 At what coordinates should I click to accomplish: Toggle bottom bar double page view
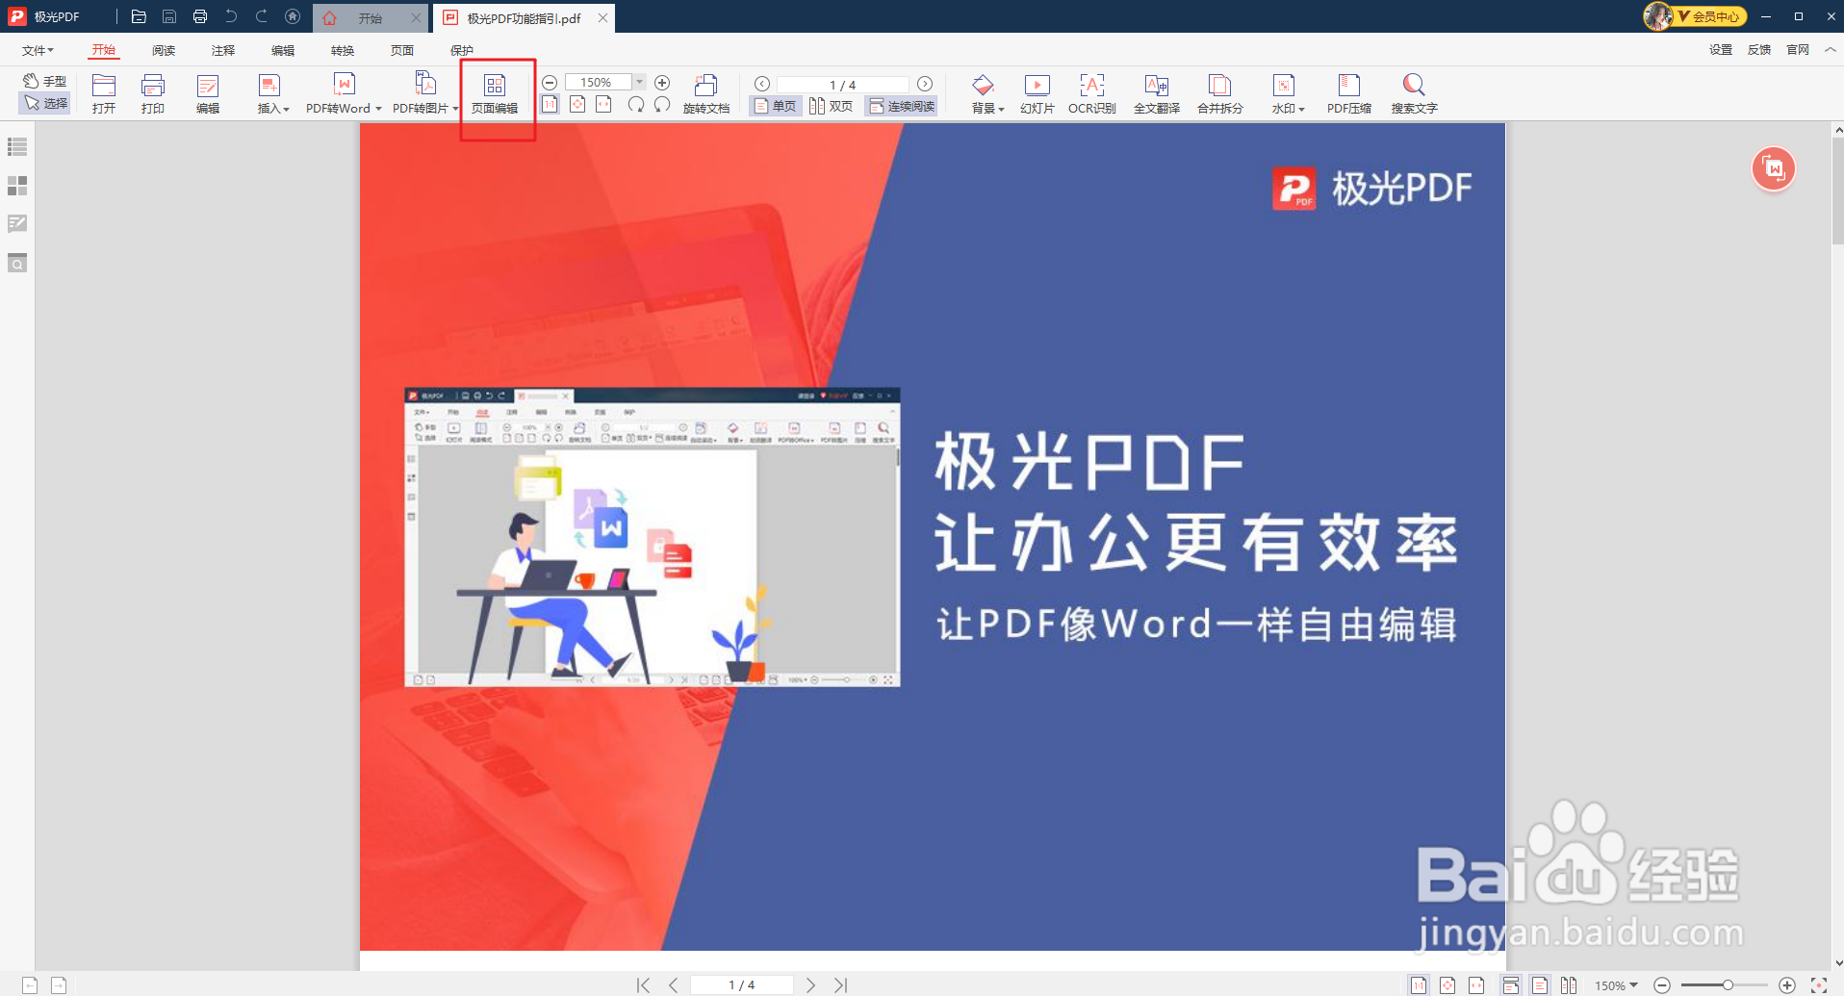pos(1569,984)
